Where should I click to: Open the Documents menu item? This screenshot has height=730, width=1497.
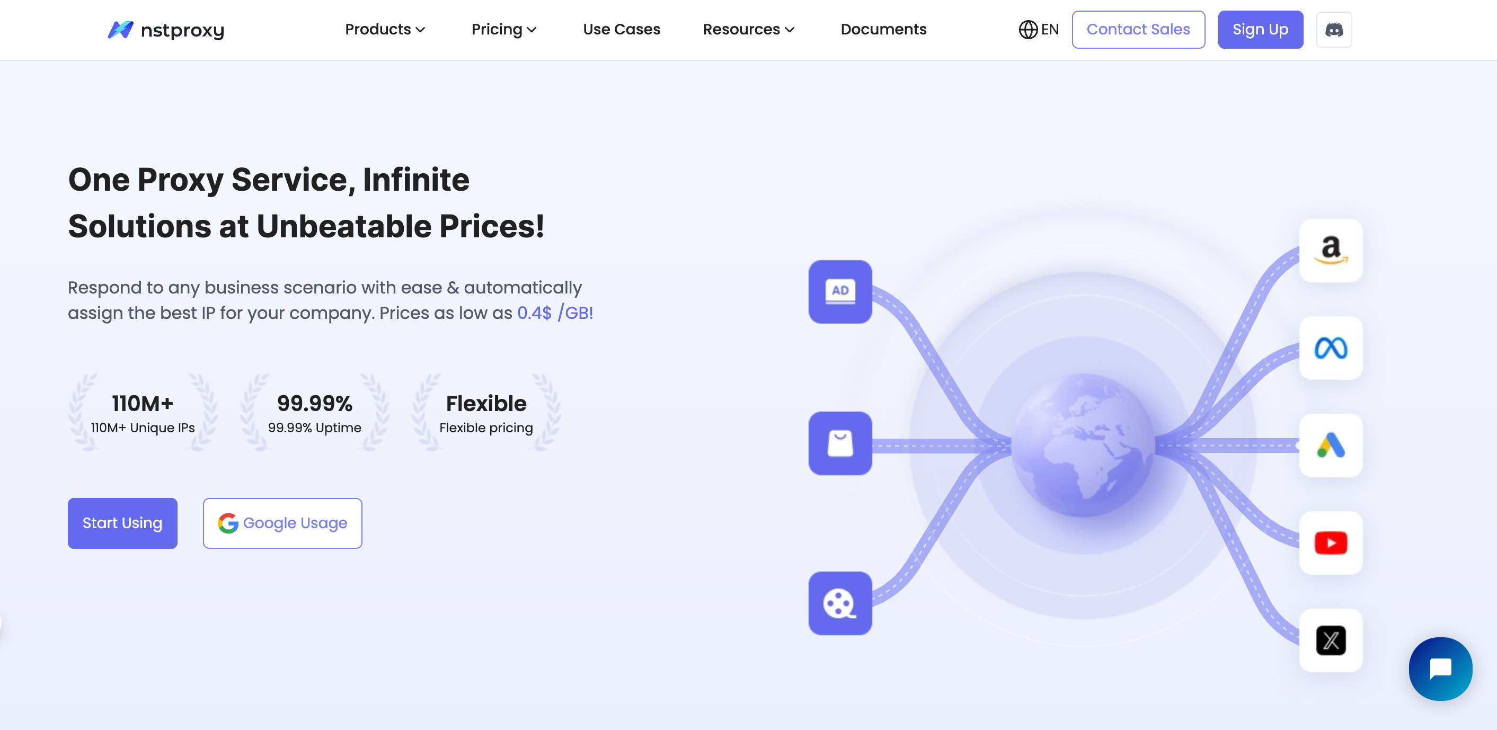tap(883, 30)
